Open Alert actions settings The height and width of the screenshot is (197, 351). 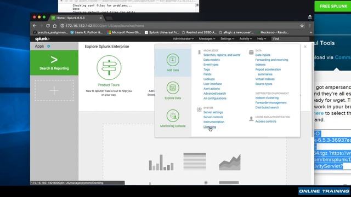(212, 89)
